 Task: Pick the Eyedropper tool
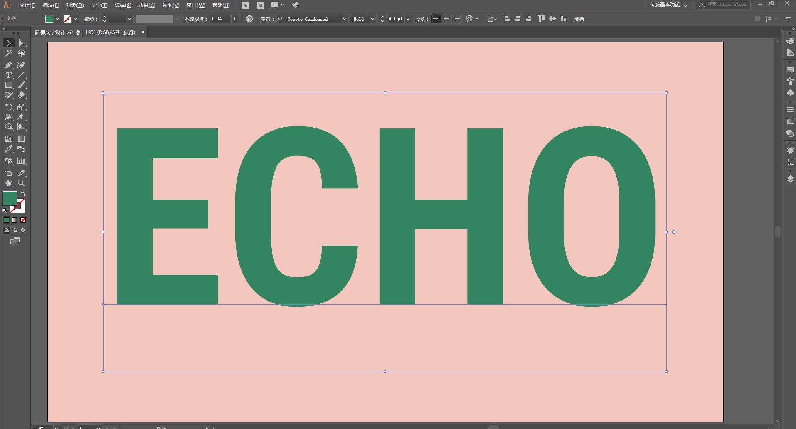point(8,149)
